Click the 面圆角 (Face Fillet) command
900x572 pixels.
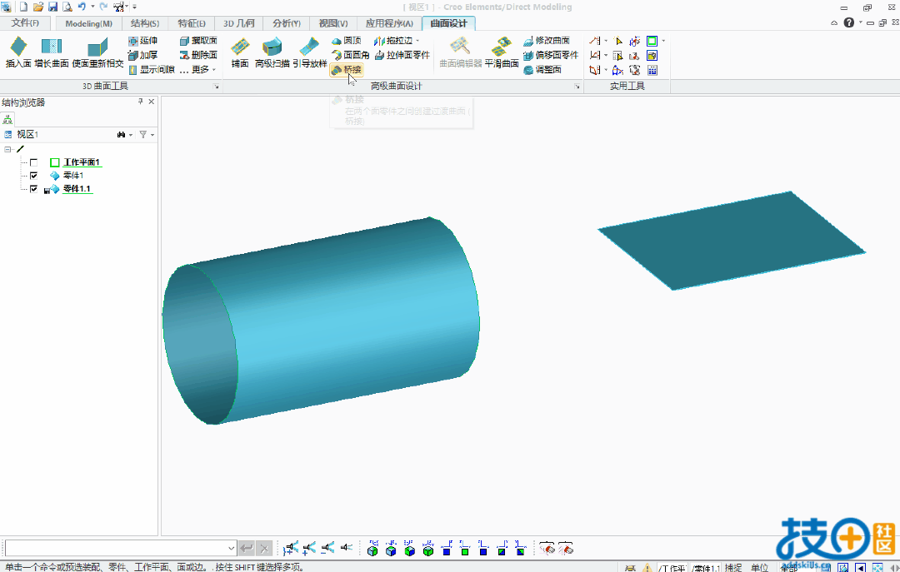351,55
